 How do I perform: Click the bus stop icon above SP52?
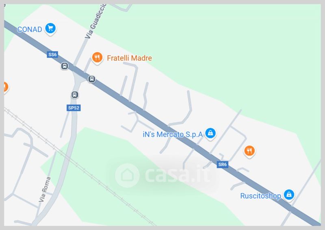click(x=75, y=95)
